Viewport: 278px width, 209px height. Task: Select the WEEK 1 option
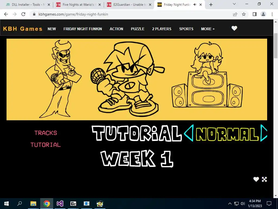(x=137, y=158)
